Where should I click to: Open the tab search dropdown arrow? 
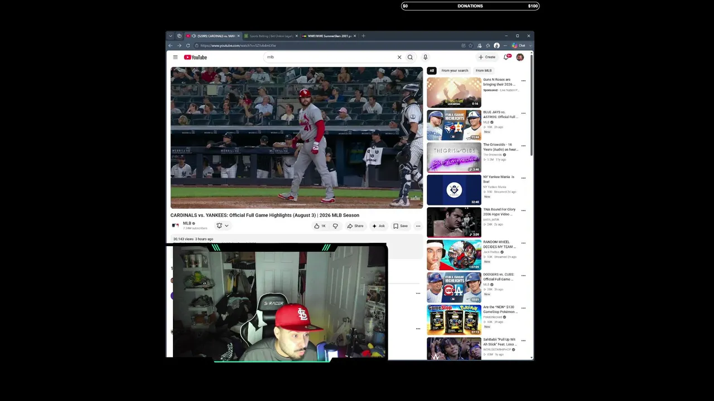pyautogui.click(x=171, y=36)
